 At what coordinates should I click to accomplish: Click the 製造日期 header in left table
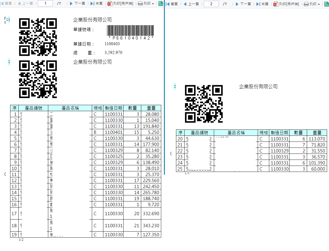pyautogui.click(x=114, y=108)
